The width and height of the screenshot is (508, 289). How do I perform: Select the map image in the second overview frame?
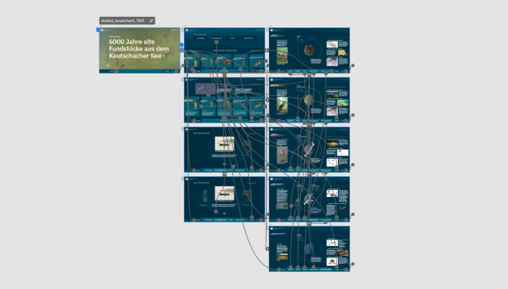pyautogui.click(x=205, y=88)
